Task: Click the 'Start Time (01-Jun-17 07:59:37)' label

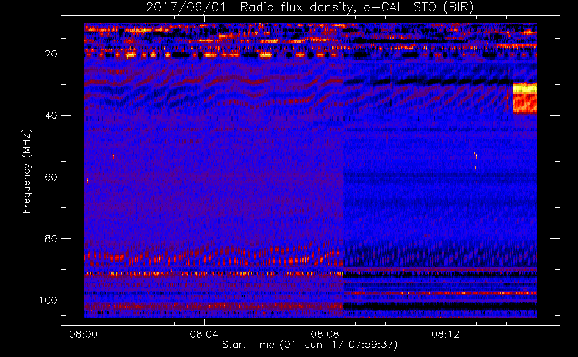Action: (x=309, y=345)
